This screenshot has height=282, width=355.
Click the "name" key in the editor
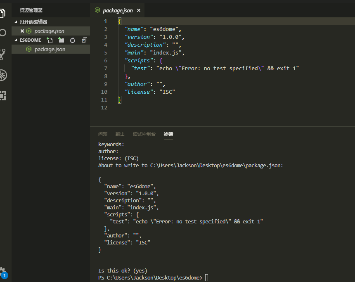pyautogui.click(x=134, y=29)
